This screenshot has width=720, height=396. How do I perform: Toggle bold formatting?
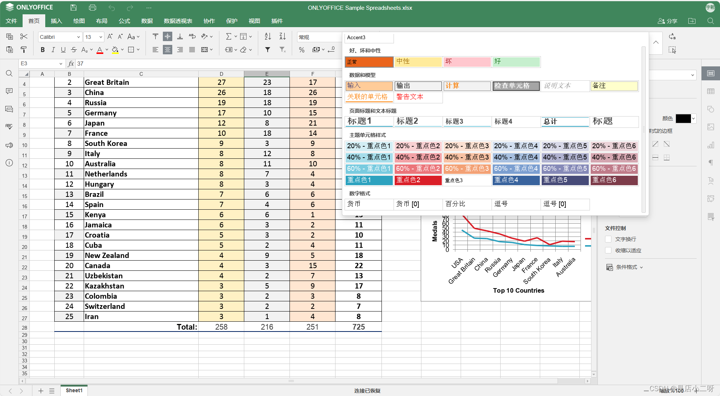click(x=43, y=49)
